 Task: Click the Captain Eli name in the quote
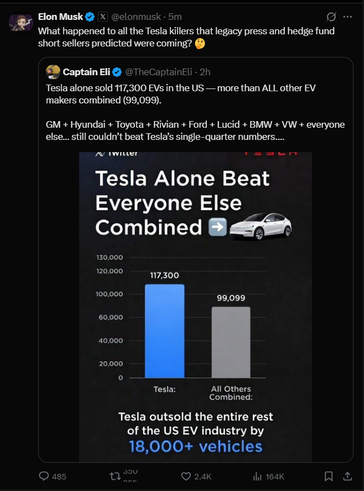pyautogui.click(x=86, y=72)
